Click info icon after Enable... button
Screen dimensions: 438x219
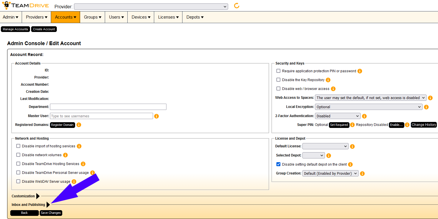click(x=407, y=125)
